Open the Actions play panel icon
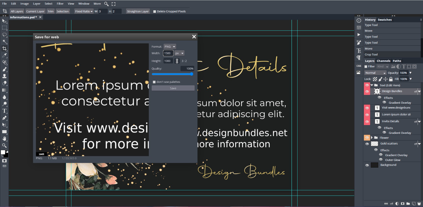 [x=359, y=34]
